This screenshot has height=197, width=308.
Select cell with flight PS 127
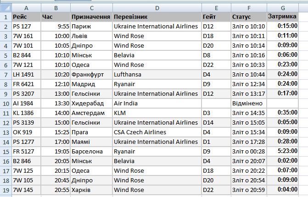pyautogui.click(x=26, y=27)
